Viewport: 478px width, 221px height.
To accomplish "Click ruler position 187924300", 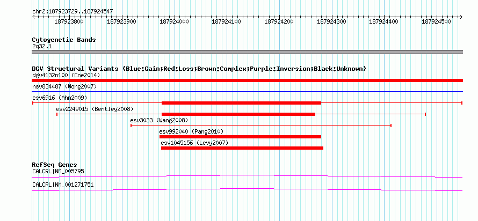I will click(x=332, y=21).
